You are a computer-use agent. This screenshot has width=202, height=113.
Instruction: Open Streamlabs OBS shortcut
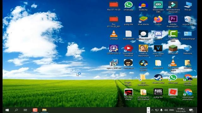(158, 7)
